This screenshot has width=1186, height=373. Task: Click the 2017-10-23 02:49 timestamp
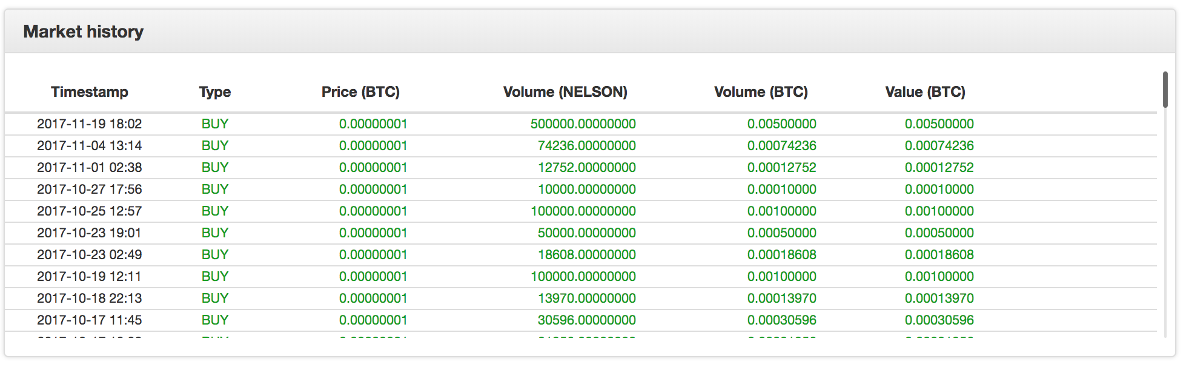[x=90, y=255]
